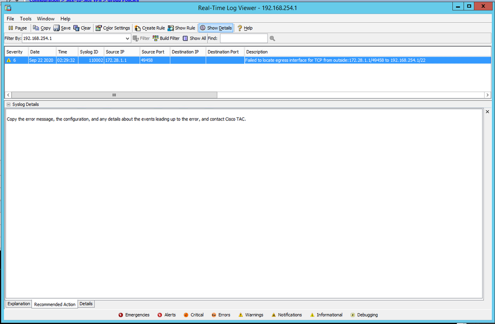Click the Notifications severity legend icon
The image size is (495, 324).
[x=274, y=315]
